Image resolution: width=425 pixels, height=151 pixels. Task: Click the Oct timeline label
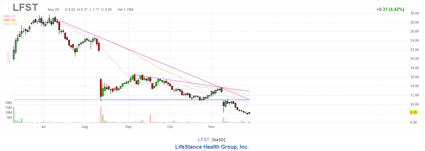coord(170,126)
